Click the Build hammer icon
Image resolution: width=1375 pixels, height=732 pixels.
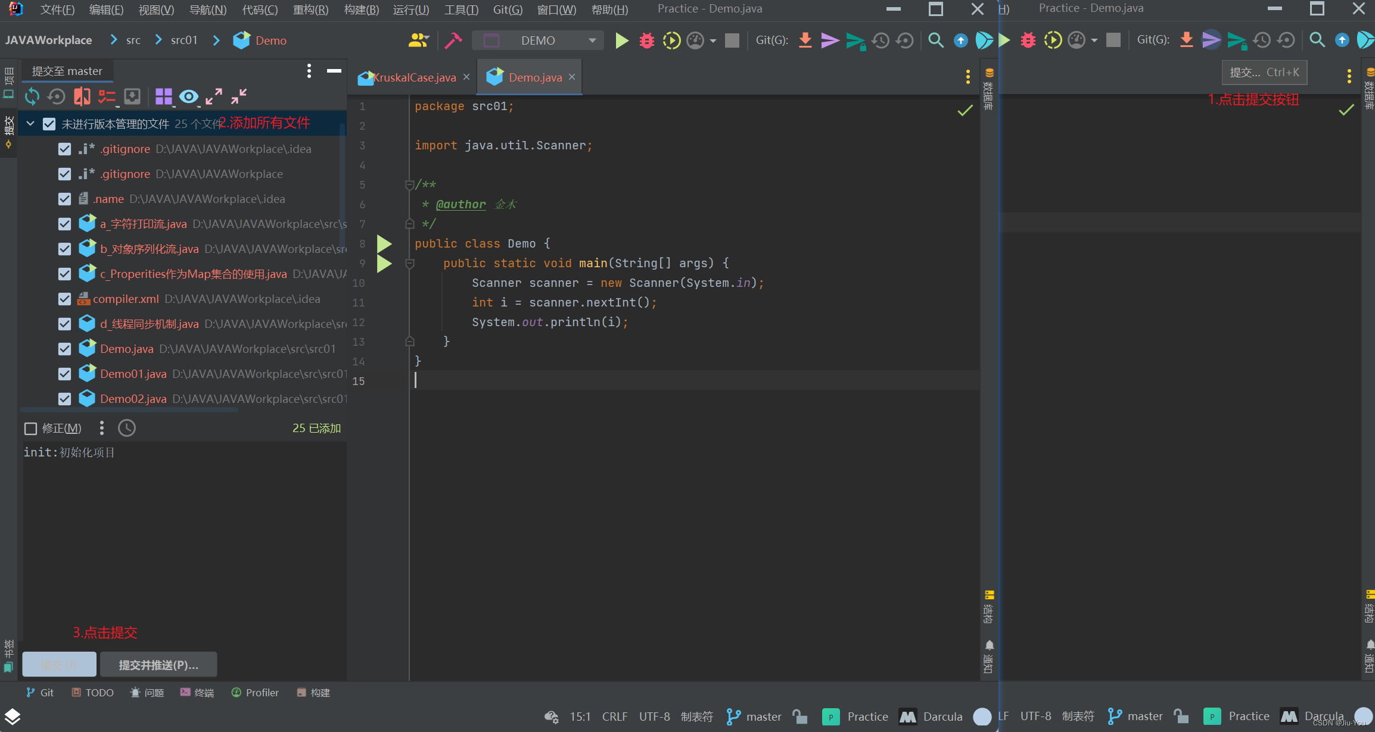pyautogui.click(x=453, y=40)
